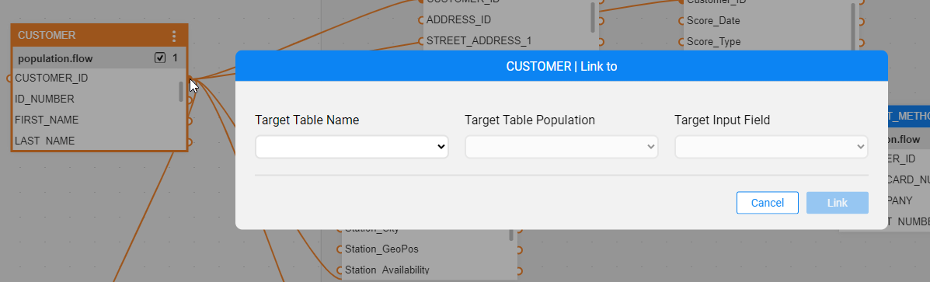The image size is (930, 282).
Task: Click the FIRST_NAME output connector port
Action: pyautogui.click(x=190, y=121)
